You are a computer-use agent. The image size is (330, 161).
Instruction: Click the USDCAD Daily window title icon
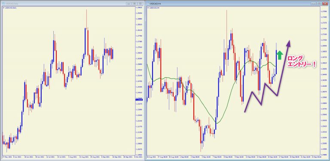[x=3, y=3]
